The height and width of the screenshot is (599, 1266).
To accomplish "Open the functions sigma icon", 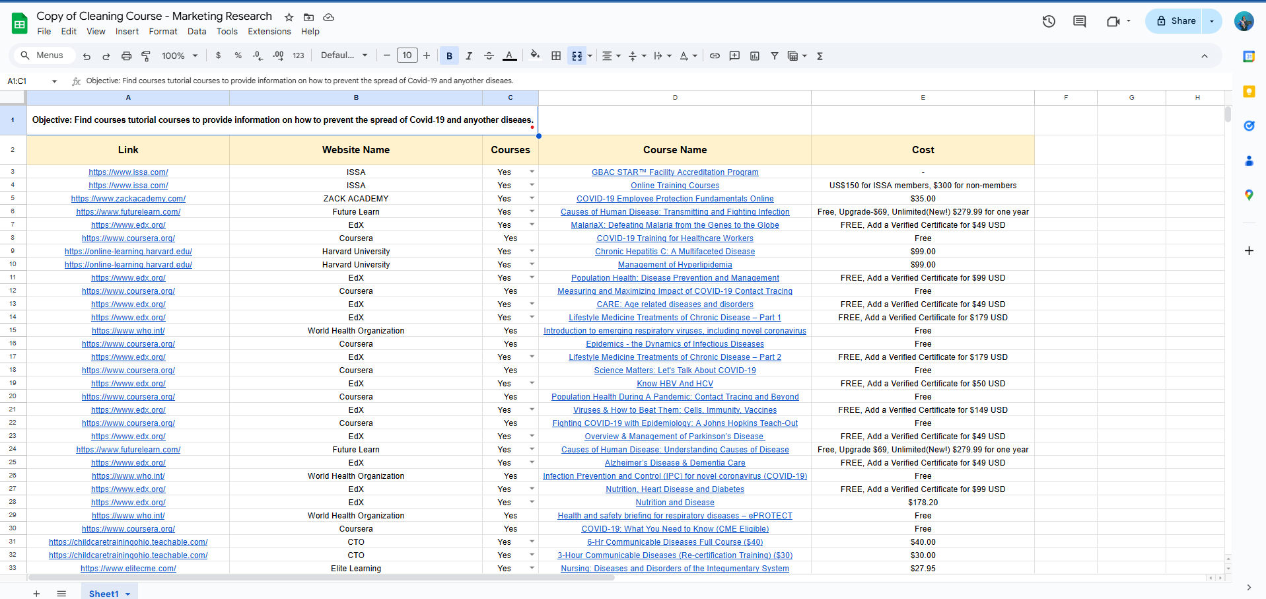I will pos(820,56).
